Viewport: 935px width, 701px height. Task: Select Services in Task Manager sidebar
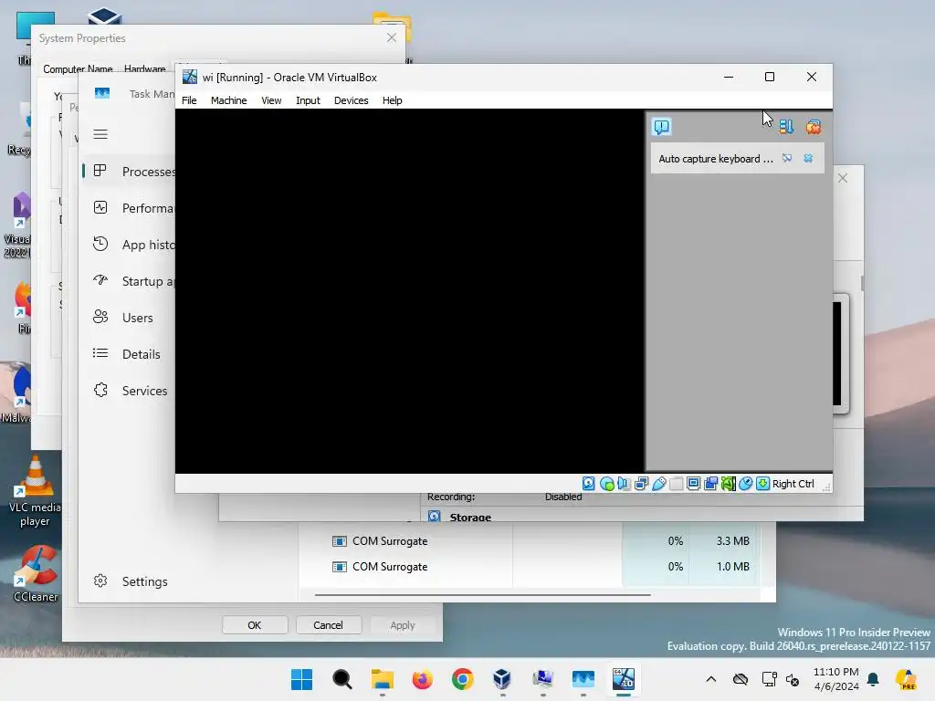(130, 391)
